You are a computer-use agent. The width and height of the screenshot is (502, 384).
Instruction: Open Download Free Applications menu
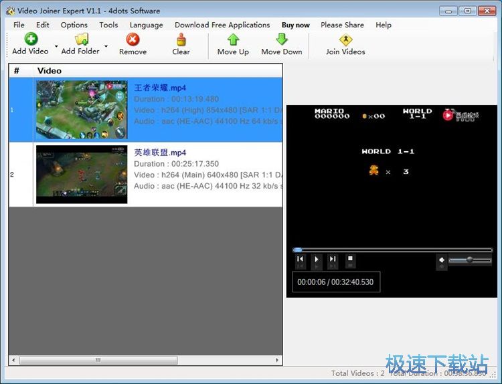tap(222, 25)
